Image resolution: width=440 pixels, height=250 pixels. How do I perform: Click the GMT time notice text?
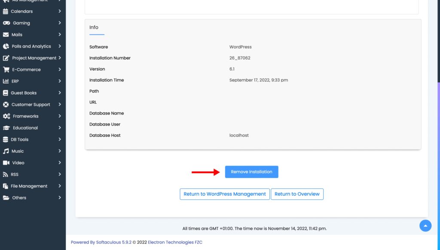click(254, 229)
